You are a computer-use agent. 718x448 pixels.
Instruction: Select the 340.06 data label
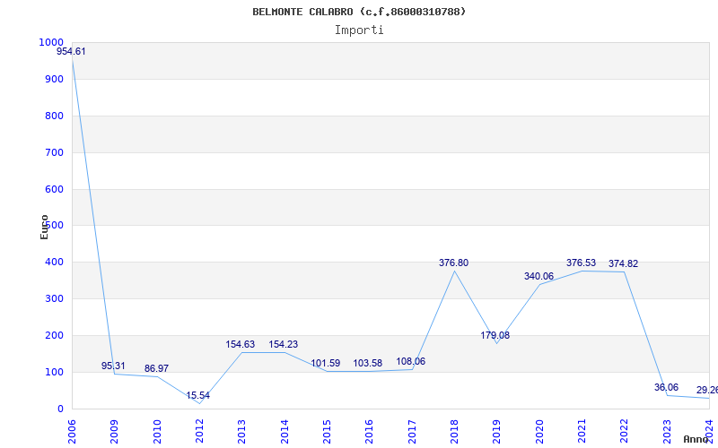pyautogui.click(x=539, y=277)
